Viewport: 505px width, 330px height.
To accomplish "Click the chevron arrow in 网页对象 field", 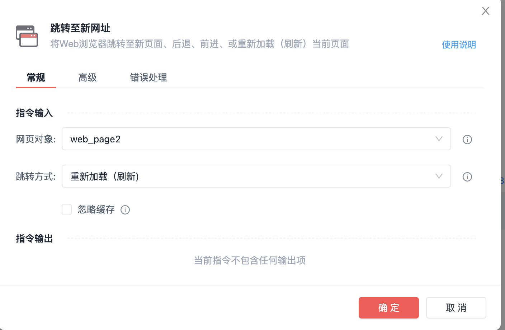I will pos(439,139).
